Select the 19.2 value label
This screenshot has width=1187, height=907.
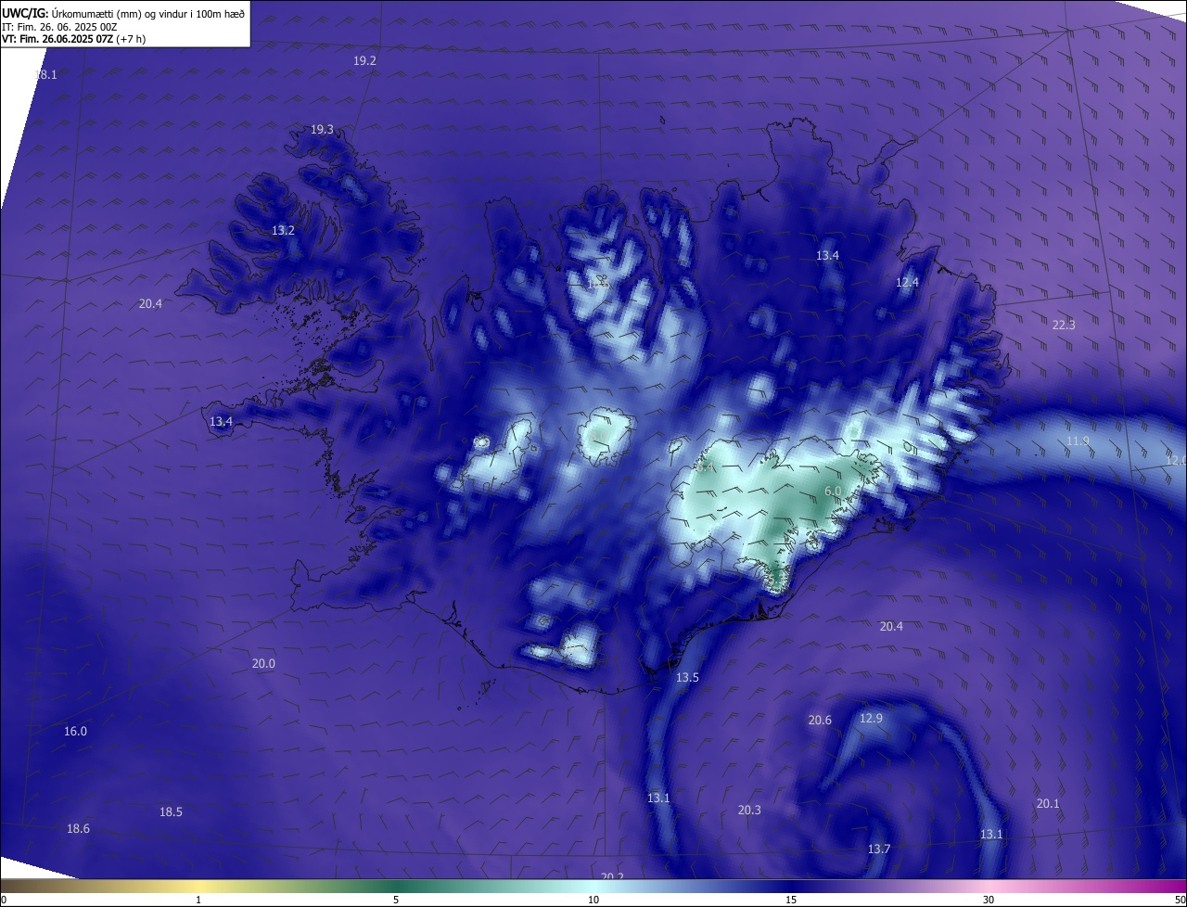pyautogui.click(x=365, y=60)
